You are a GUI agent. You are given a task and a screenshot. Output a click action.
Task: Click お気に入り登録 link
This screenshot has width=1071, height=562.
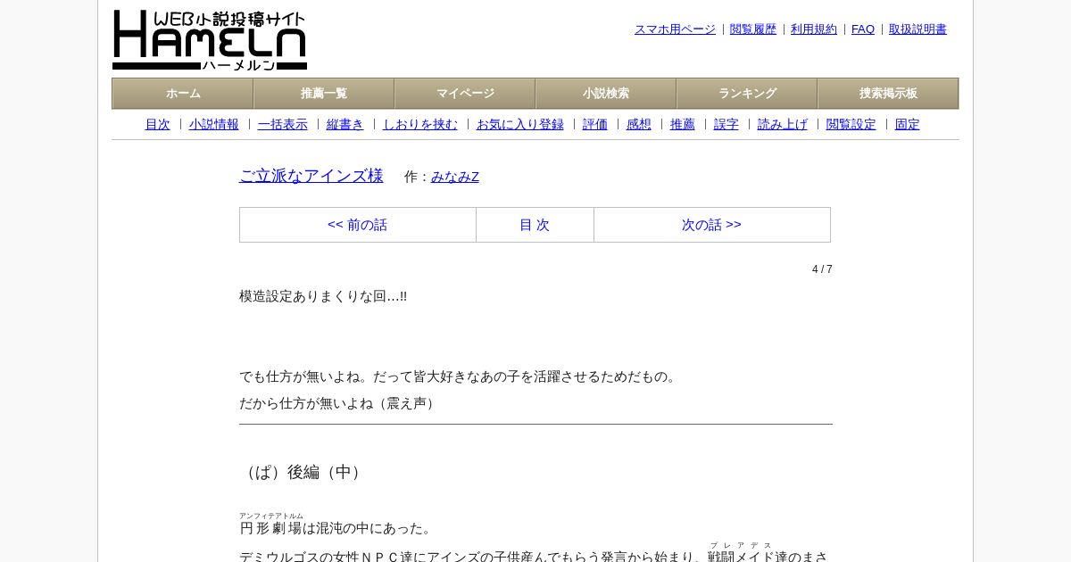[x=520, y=125]
